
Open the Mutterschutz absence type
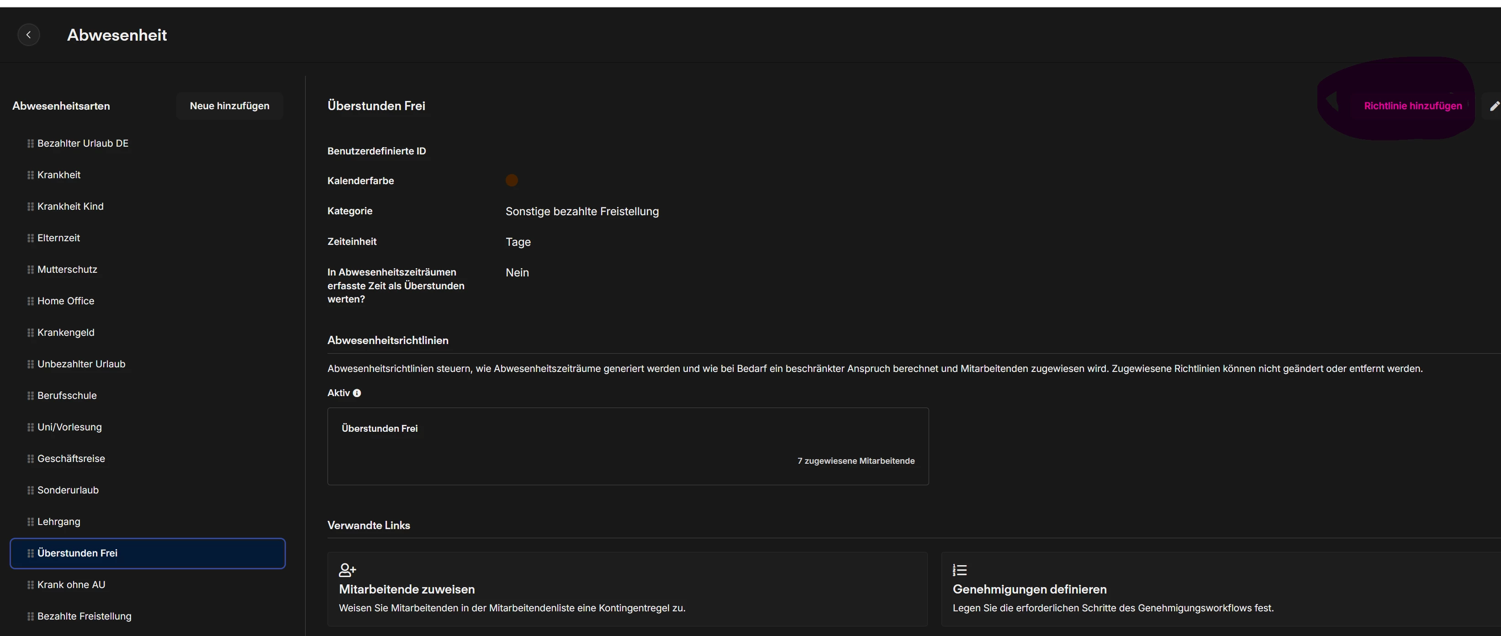click(x=67, y=269)
